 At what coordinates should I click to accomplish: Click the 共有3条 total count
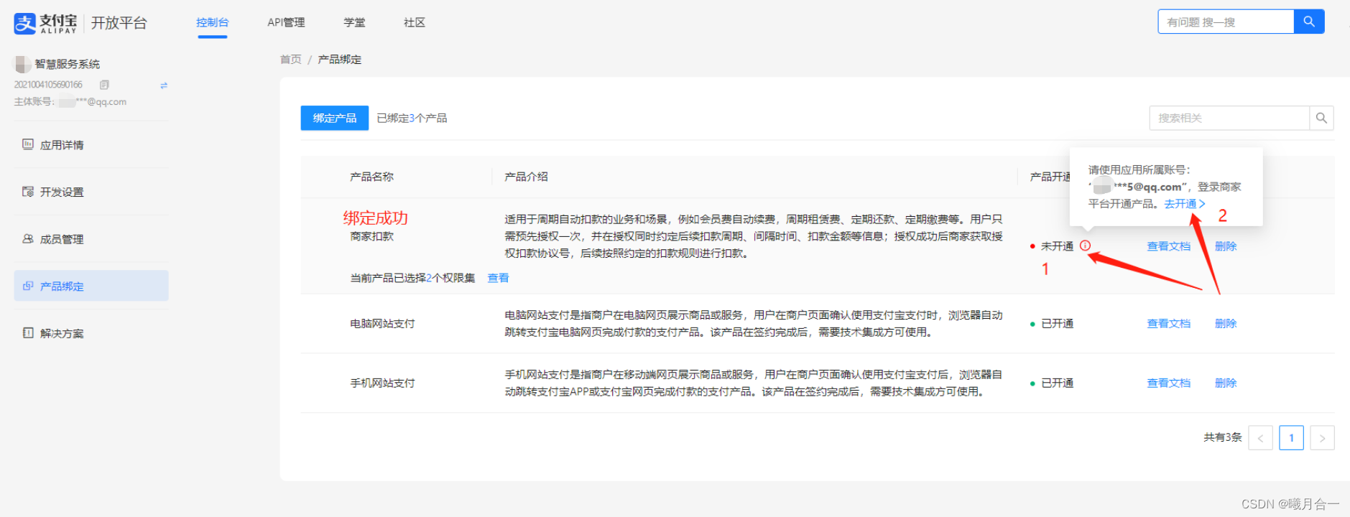tap(1223, 437)
